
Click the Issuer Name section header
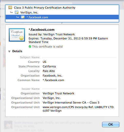pos(31,89)
